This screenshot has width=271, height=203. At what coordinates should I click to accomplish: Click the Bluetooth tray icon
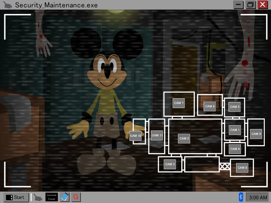point(241,197)
